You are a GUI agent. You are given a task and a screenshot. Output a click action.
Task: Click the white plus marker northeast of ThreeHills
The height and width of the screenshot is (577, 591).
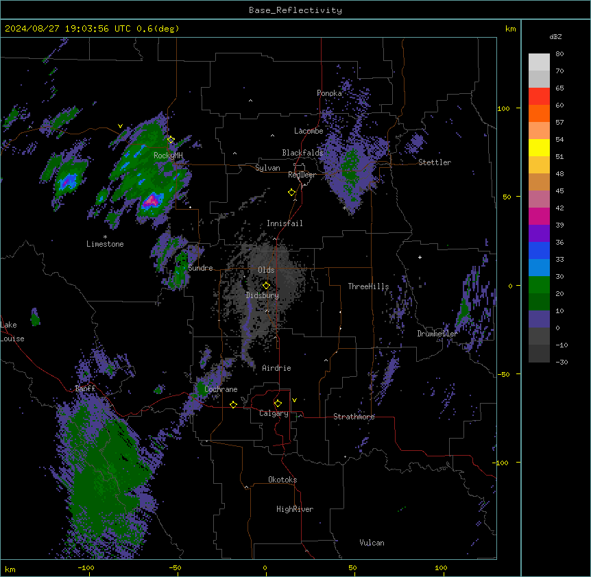[420, 257]
